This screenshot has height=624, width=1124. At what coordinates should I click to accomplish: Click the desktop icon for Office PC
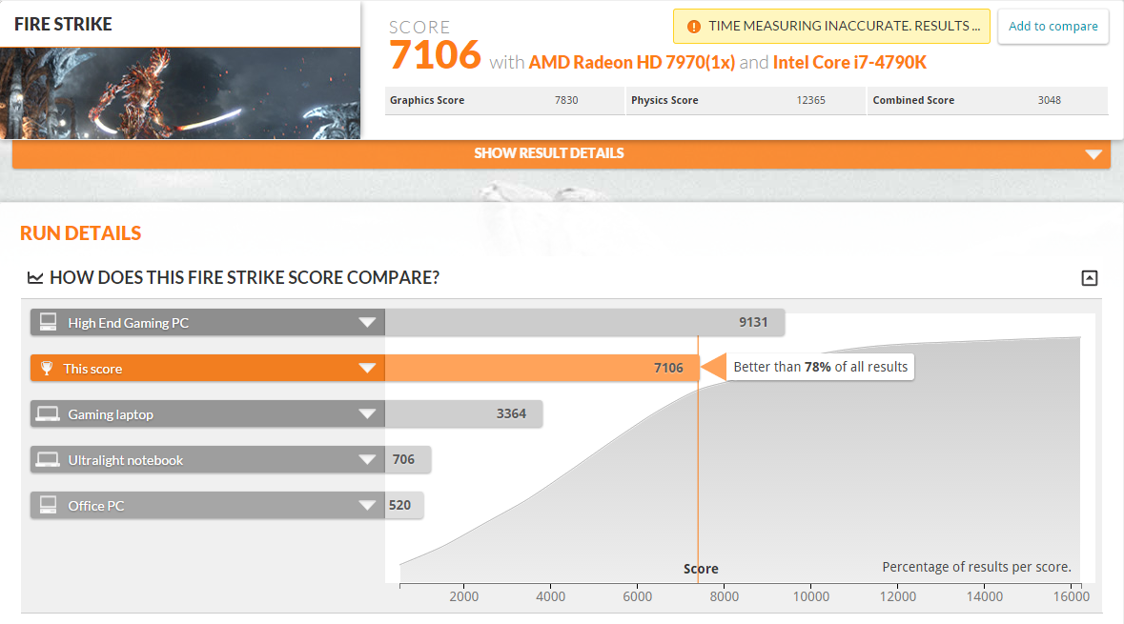click(x=48, y=505)
